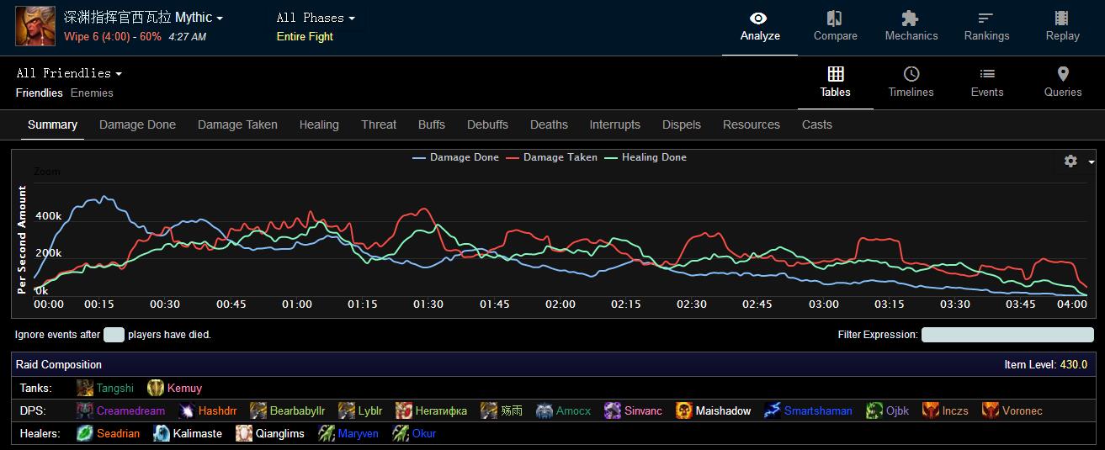The image size is (1105, 450).
Task: Open the Replay film view
Action: pyautogui.click(x=1062, y=27)
